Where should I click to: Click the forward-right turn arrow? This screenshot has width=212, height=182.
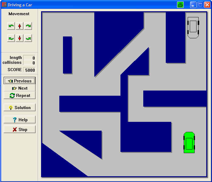tap(28, 26)
